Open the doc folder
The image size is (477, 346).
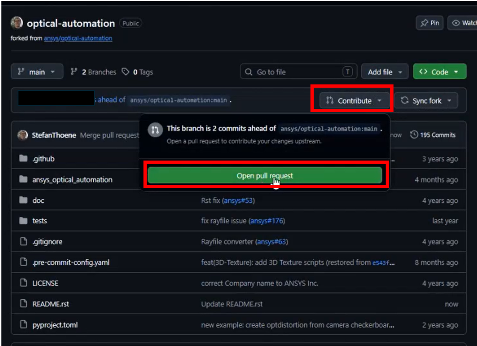point(38,200)
